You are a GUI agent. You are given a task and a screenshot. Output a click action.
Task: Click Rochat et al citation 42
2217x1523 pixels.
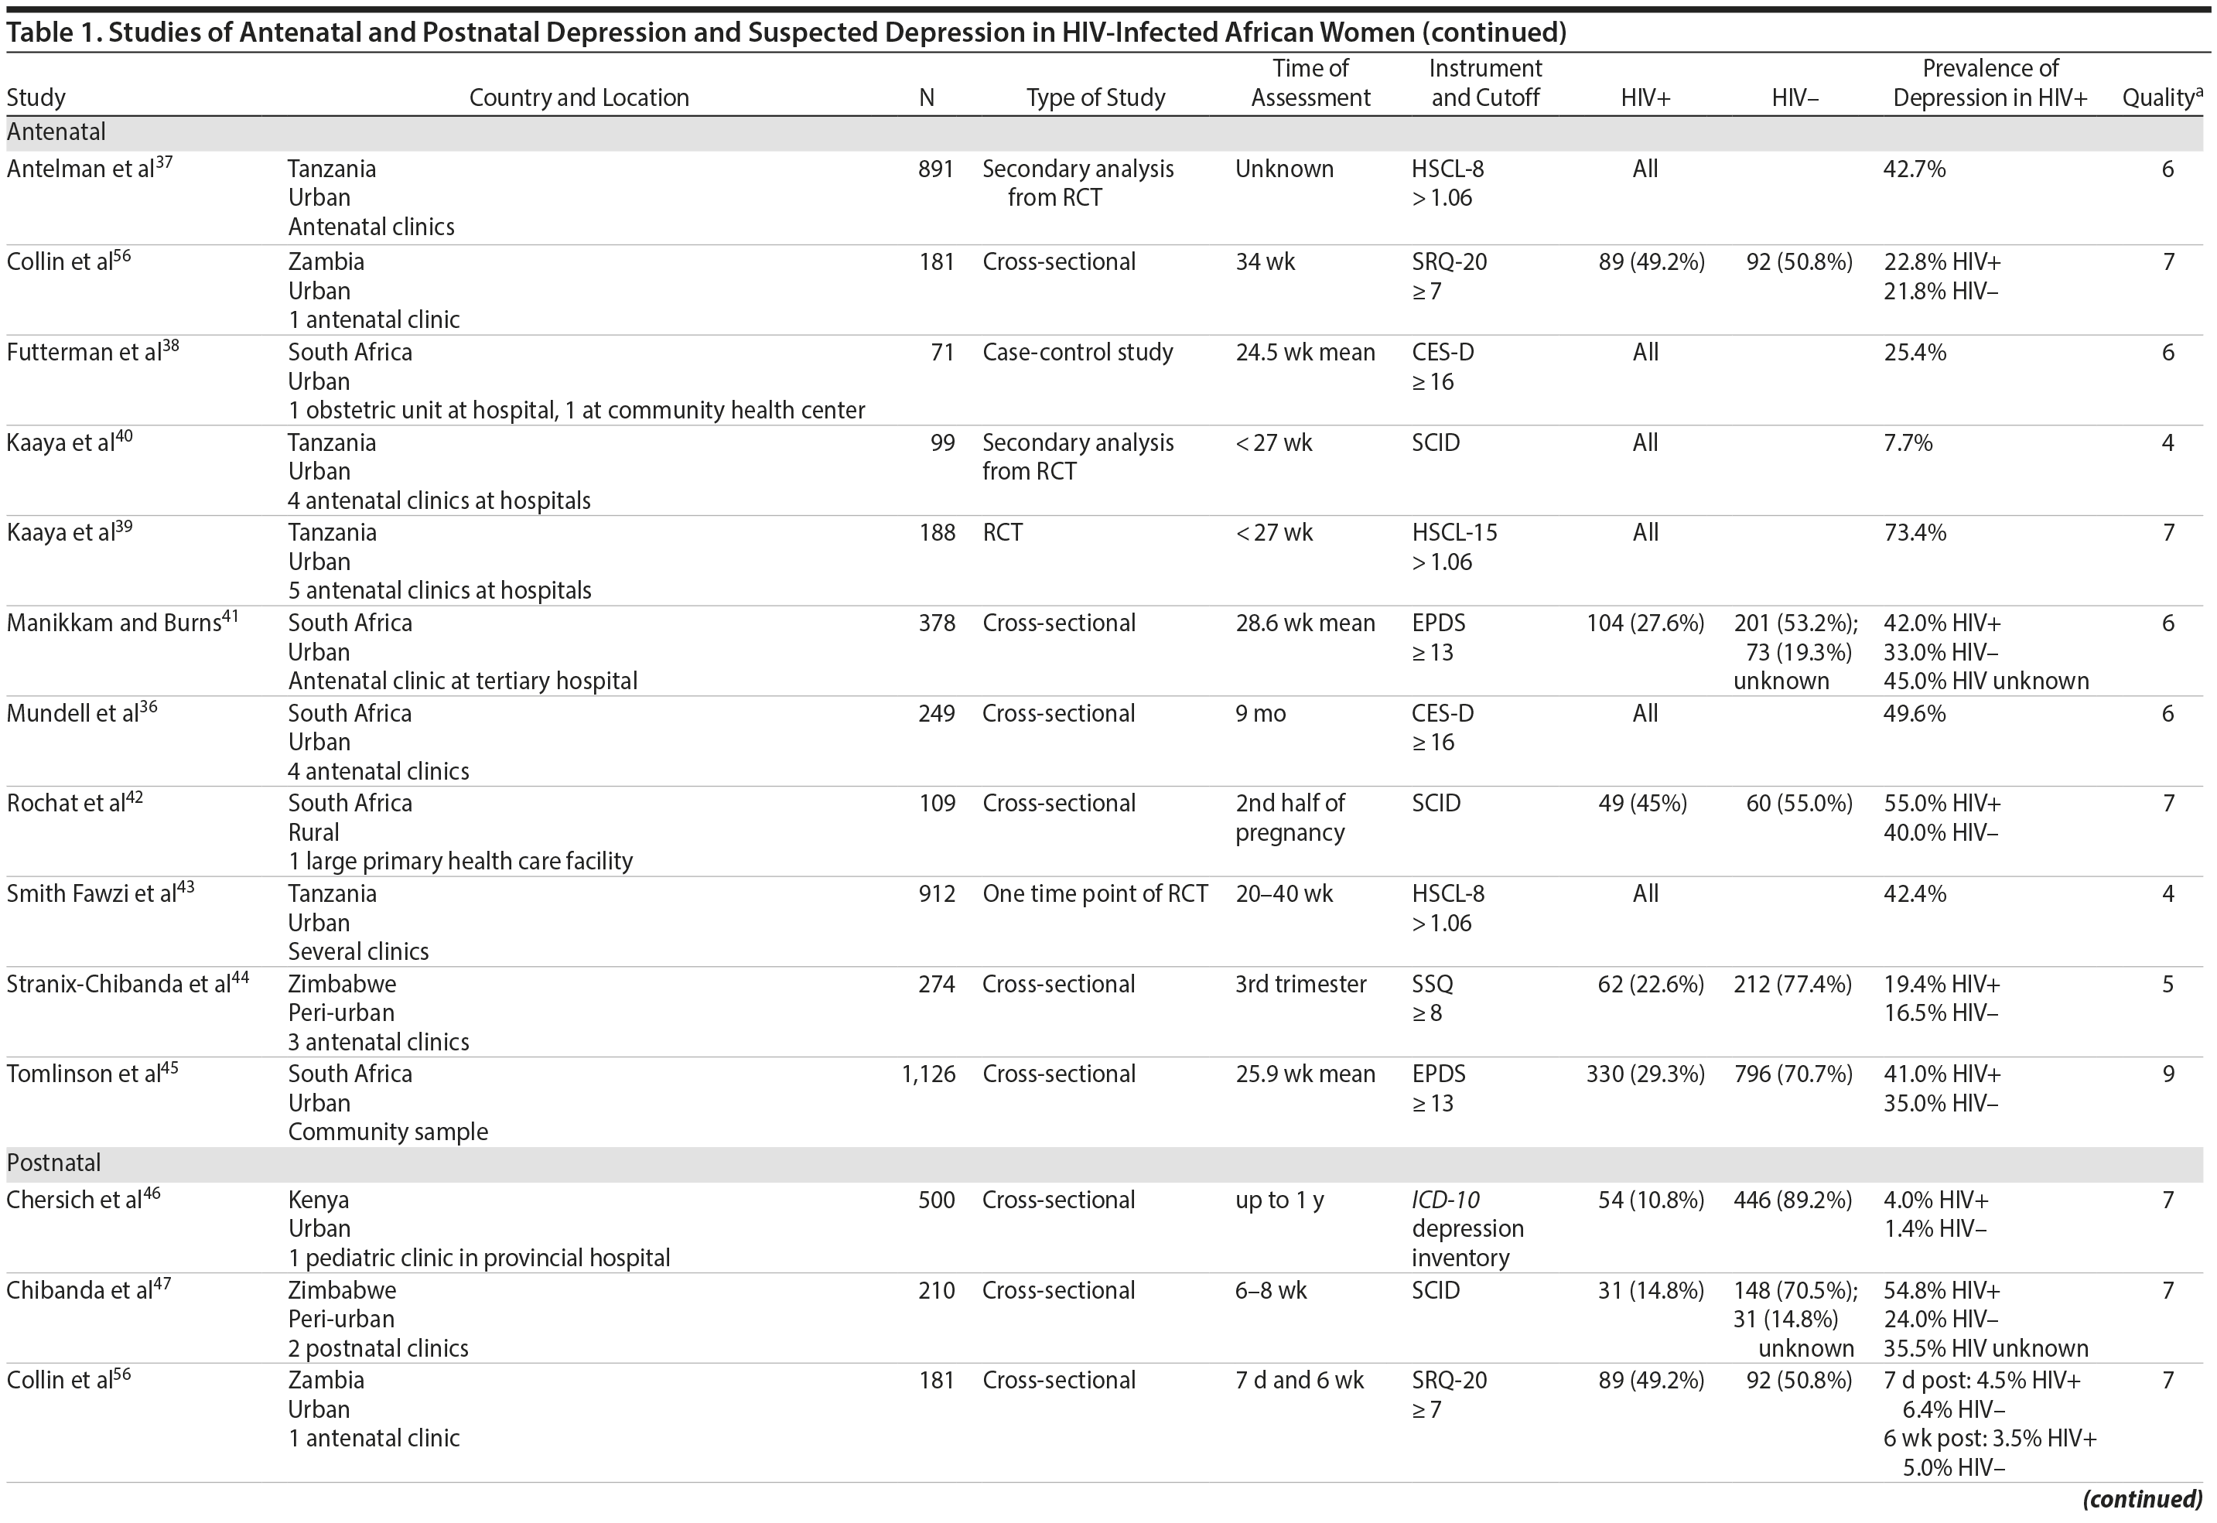[134, 797]
